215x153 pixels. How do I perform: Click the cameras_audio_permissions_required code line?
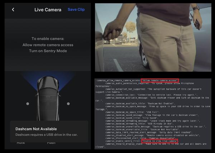(145, 85)
